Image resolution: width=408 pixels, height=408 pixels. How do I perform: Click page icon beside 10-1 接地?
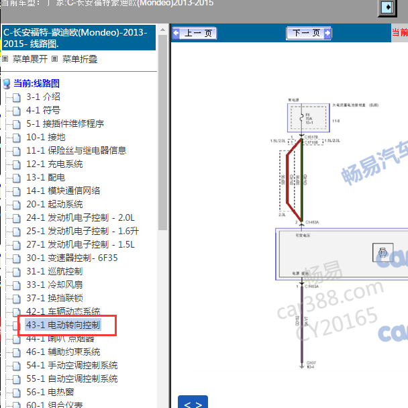click(x=17, y=138)
